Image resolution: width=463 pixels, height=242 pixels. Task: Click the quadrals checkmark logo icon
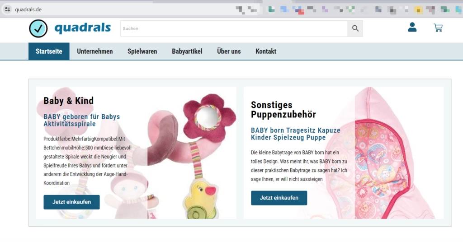tap(38, 28)
